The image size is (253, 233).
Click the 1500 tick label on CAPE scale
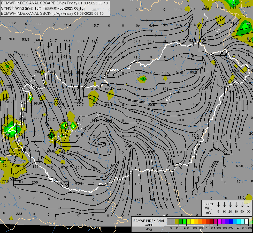click(x=217, y=228)
